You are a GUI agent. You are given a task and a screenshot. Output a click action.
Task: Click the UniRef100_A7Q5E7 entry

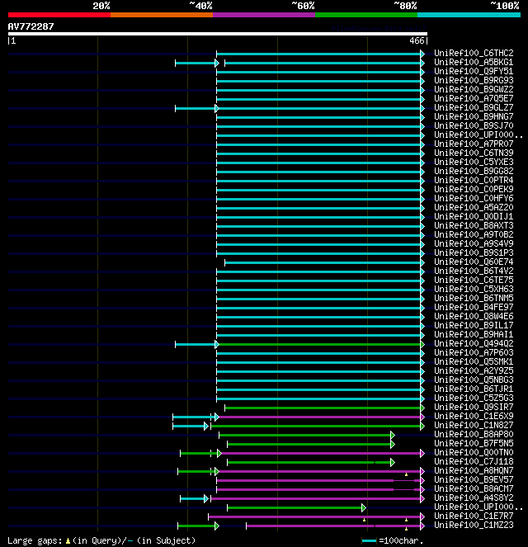point(474,98)
